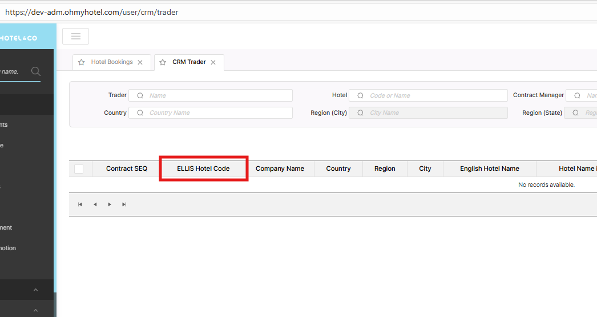Viewport: 597px width, 317px height.
Task: Toggle the select-all checkbox in table header
Action: pyautogui.click(x=79, y=168)
